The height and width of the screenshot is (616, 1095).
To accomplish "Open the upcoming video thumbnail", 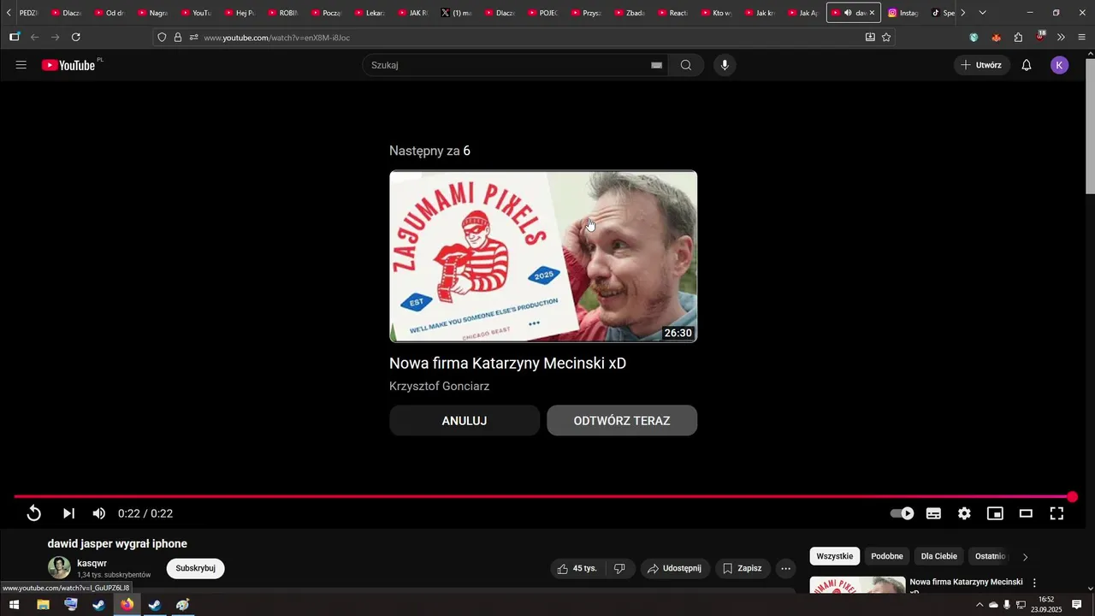I will [543, 257].
